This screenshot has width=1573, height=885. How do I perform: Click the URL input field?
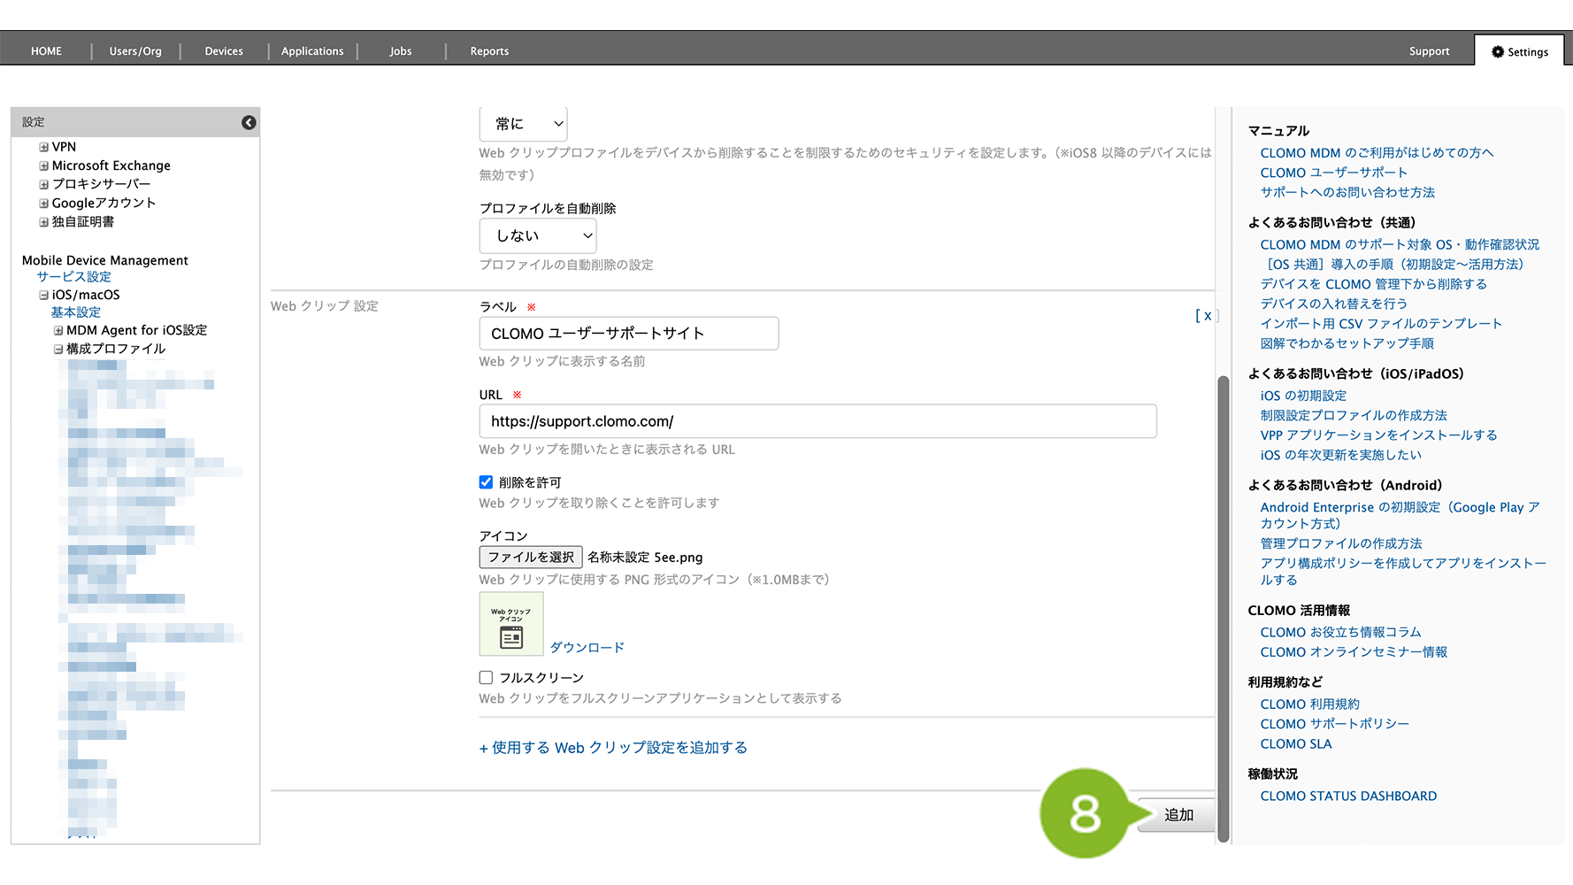pyautogui.click(x=817, y=421)
